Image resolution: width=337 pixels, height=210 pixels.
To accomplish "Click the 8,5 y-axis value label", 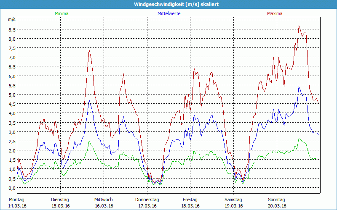I will point(12,30).
